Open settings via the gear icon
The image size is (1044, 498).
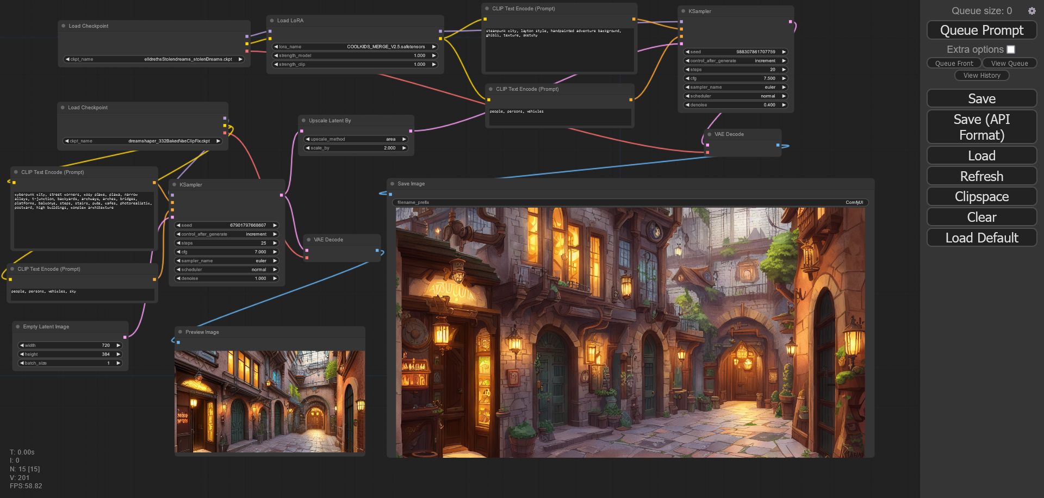click(x=1031, y=11)
